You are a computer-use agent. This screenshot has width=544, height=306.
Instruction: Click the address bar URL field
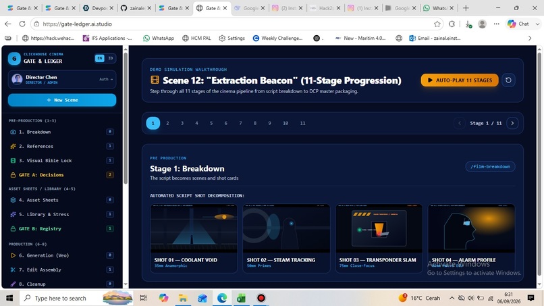(236, 24)
